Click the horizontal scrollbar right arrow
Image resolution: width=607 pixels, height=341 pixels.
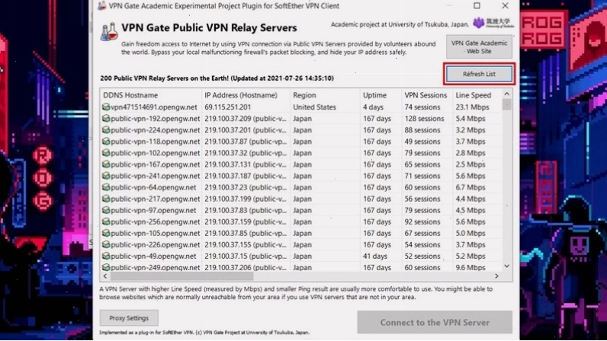point(496,276)
